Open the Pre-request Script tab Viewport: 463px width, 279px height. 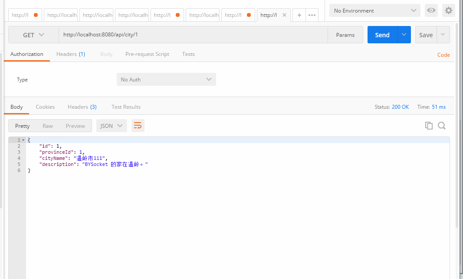[148, 54]
